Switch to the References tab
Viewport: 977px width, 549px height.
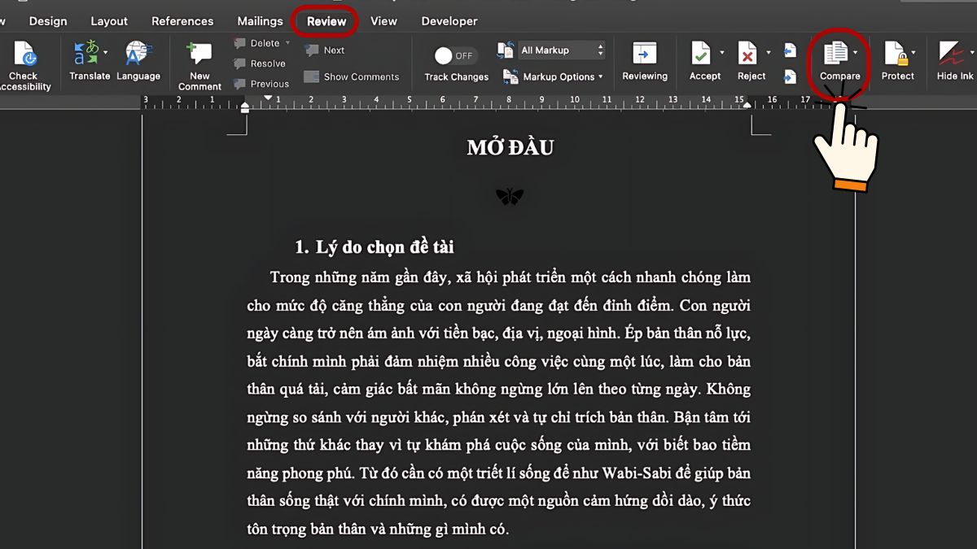coord(182,21)
